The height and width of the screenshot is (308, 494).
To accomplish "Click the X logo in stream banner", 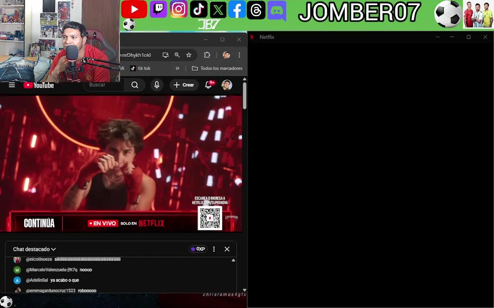I will [x=218, y=10].
